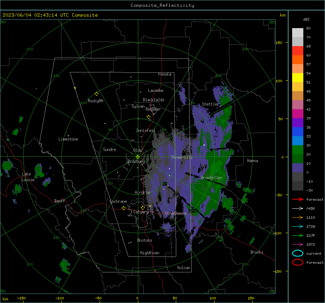This screenshot has height=303, width=325.
Task: Click the Drumheller city label
Action: tap(212, 178)
